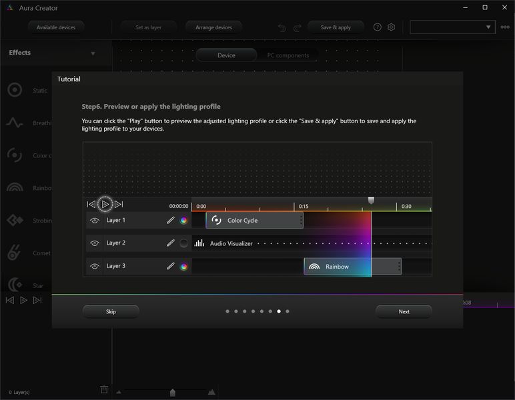Viewport: 515px width, 400px height.
Task: Jump to the last tutorial page dot
Action: 288,311
